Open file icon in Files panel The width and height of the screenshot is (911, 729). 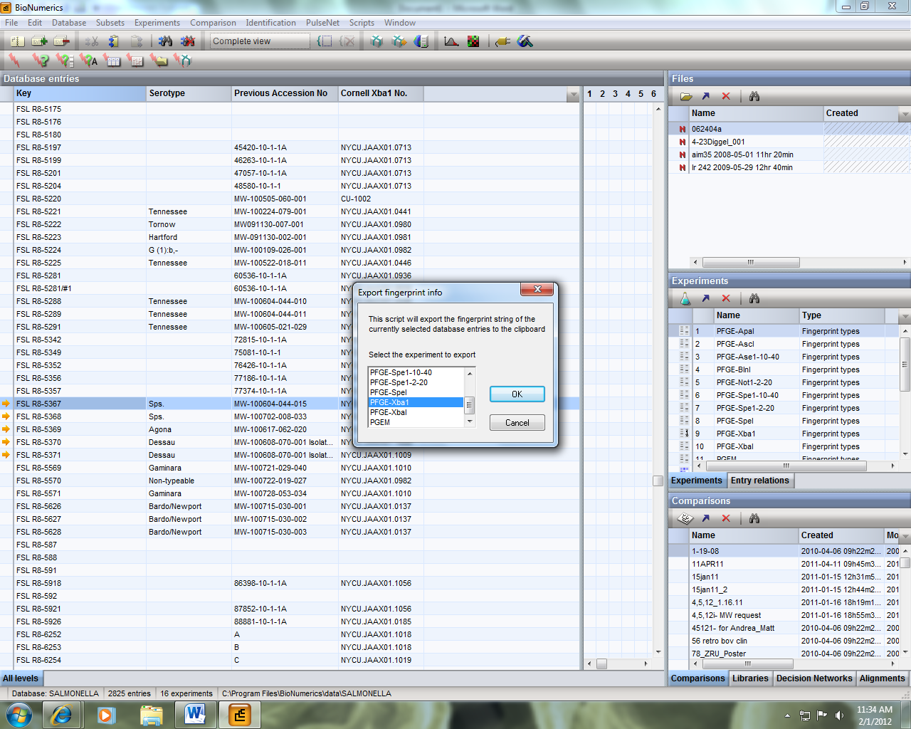686,96
